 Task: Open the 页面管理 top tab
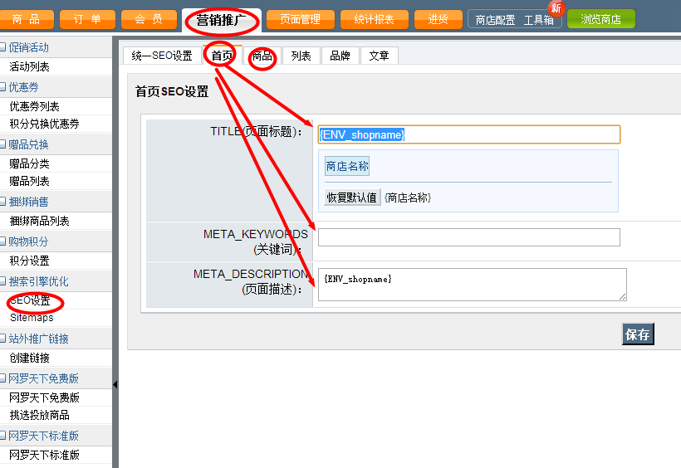coord(300,19)
